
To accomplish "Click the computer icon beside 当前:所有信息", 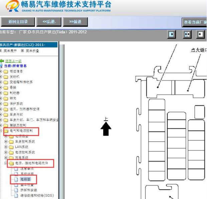I will tap(1, 66).
